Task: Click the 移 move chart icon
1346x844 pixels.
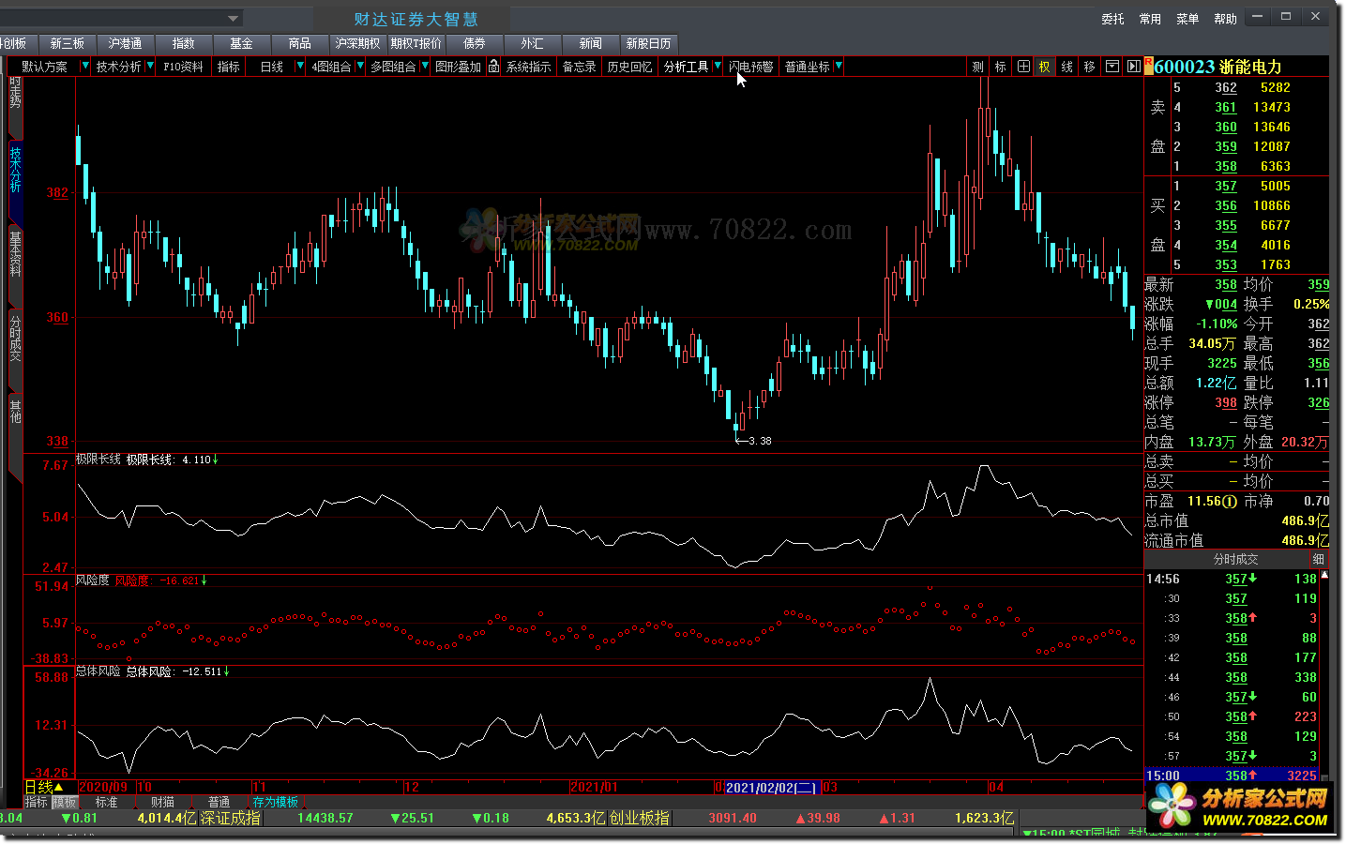Action: click(x=1089, y=67)
